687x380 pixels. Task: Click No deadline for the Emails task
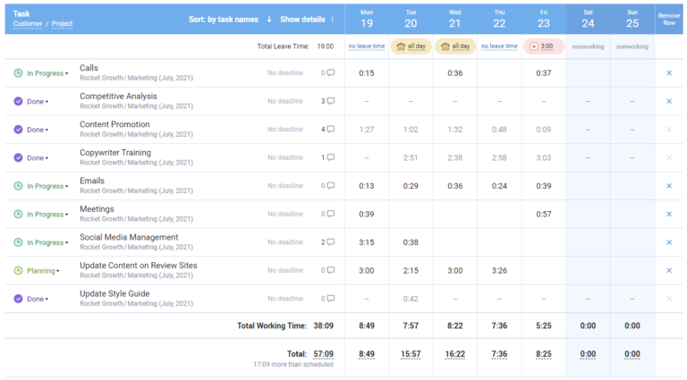[x=285, y=186]
